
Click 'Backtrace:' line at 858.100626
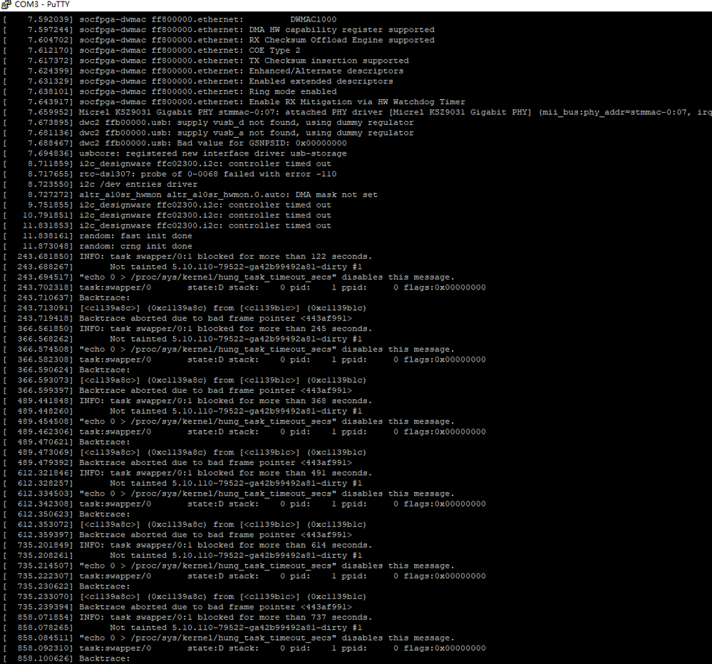67,658
